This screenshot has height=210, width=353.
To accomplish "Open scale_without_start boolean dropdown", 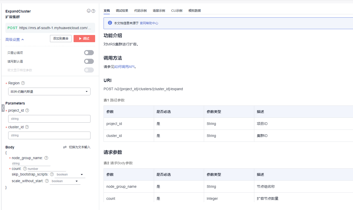I will 65,181.
